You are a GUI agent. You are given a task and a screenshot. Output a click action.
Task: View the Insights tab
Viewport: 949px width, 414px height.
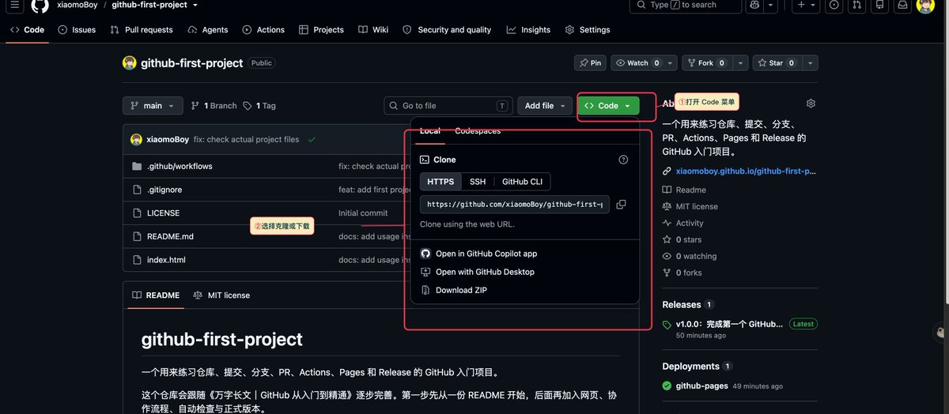click(x=528, y=30)
